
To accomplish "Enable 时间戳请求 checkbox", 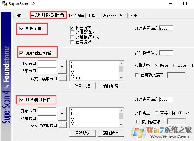I will 72,32.
